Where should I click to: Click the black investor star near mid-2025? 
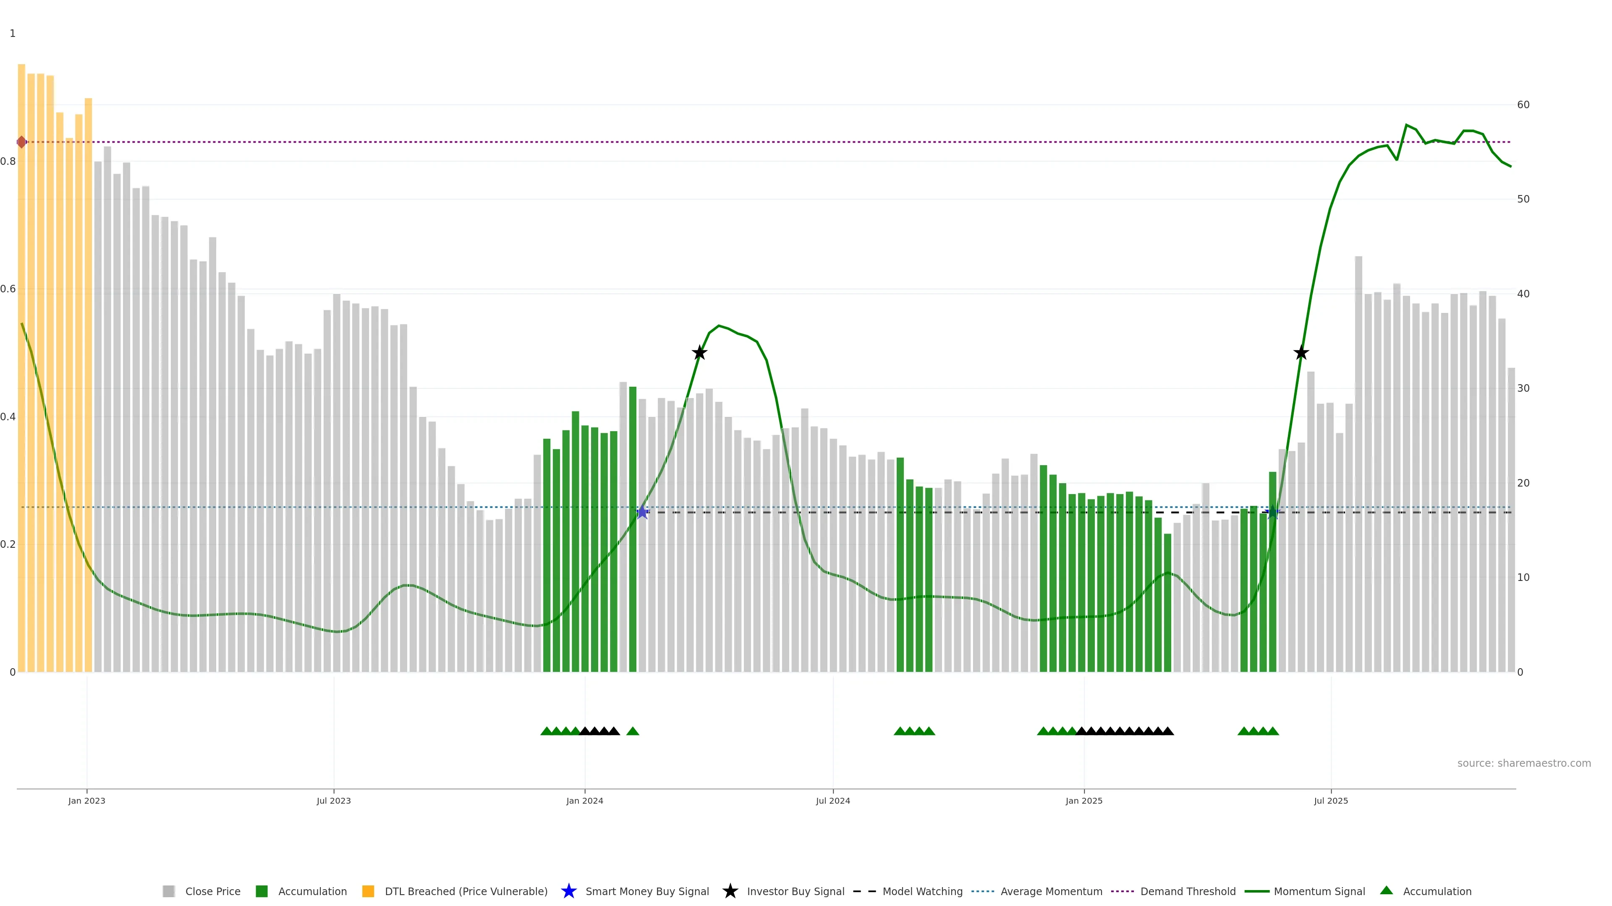(x=1301, y=353)
